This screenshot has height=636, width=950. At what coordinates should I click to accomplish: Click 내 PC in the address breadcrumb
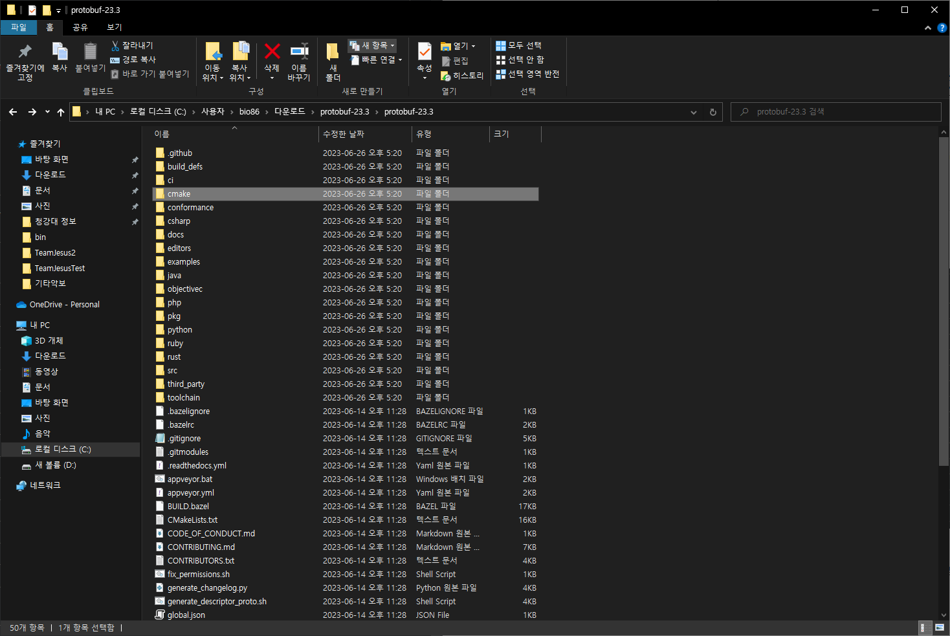click(x=105, y=112)
